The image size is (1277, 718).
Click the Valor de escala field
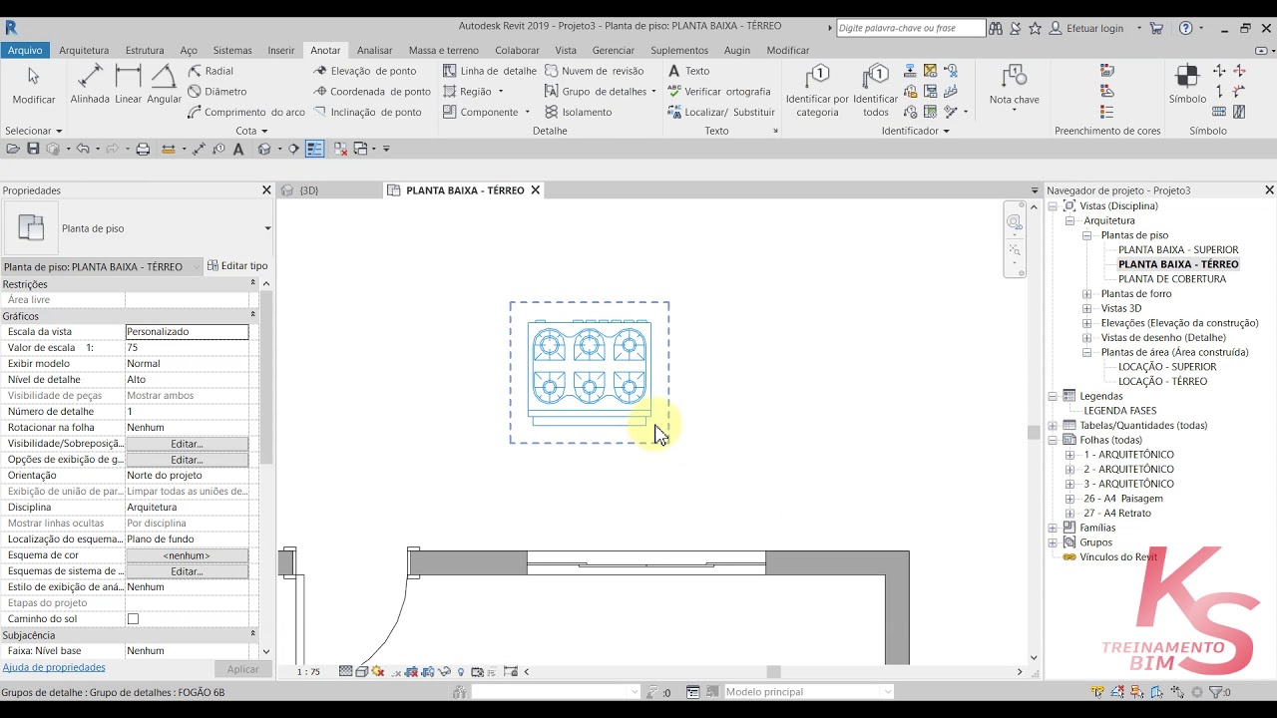187,348
